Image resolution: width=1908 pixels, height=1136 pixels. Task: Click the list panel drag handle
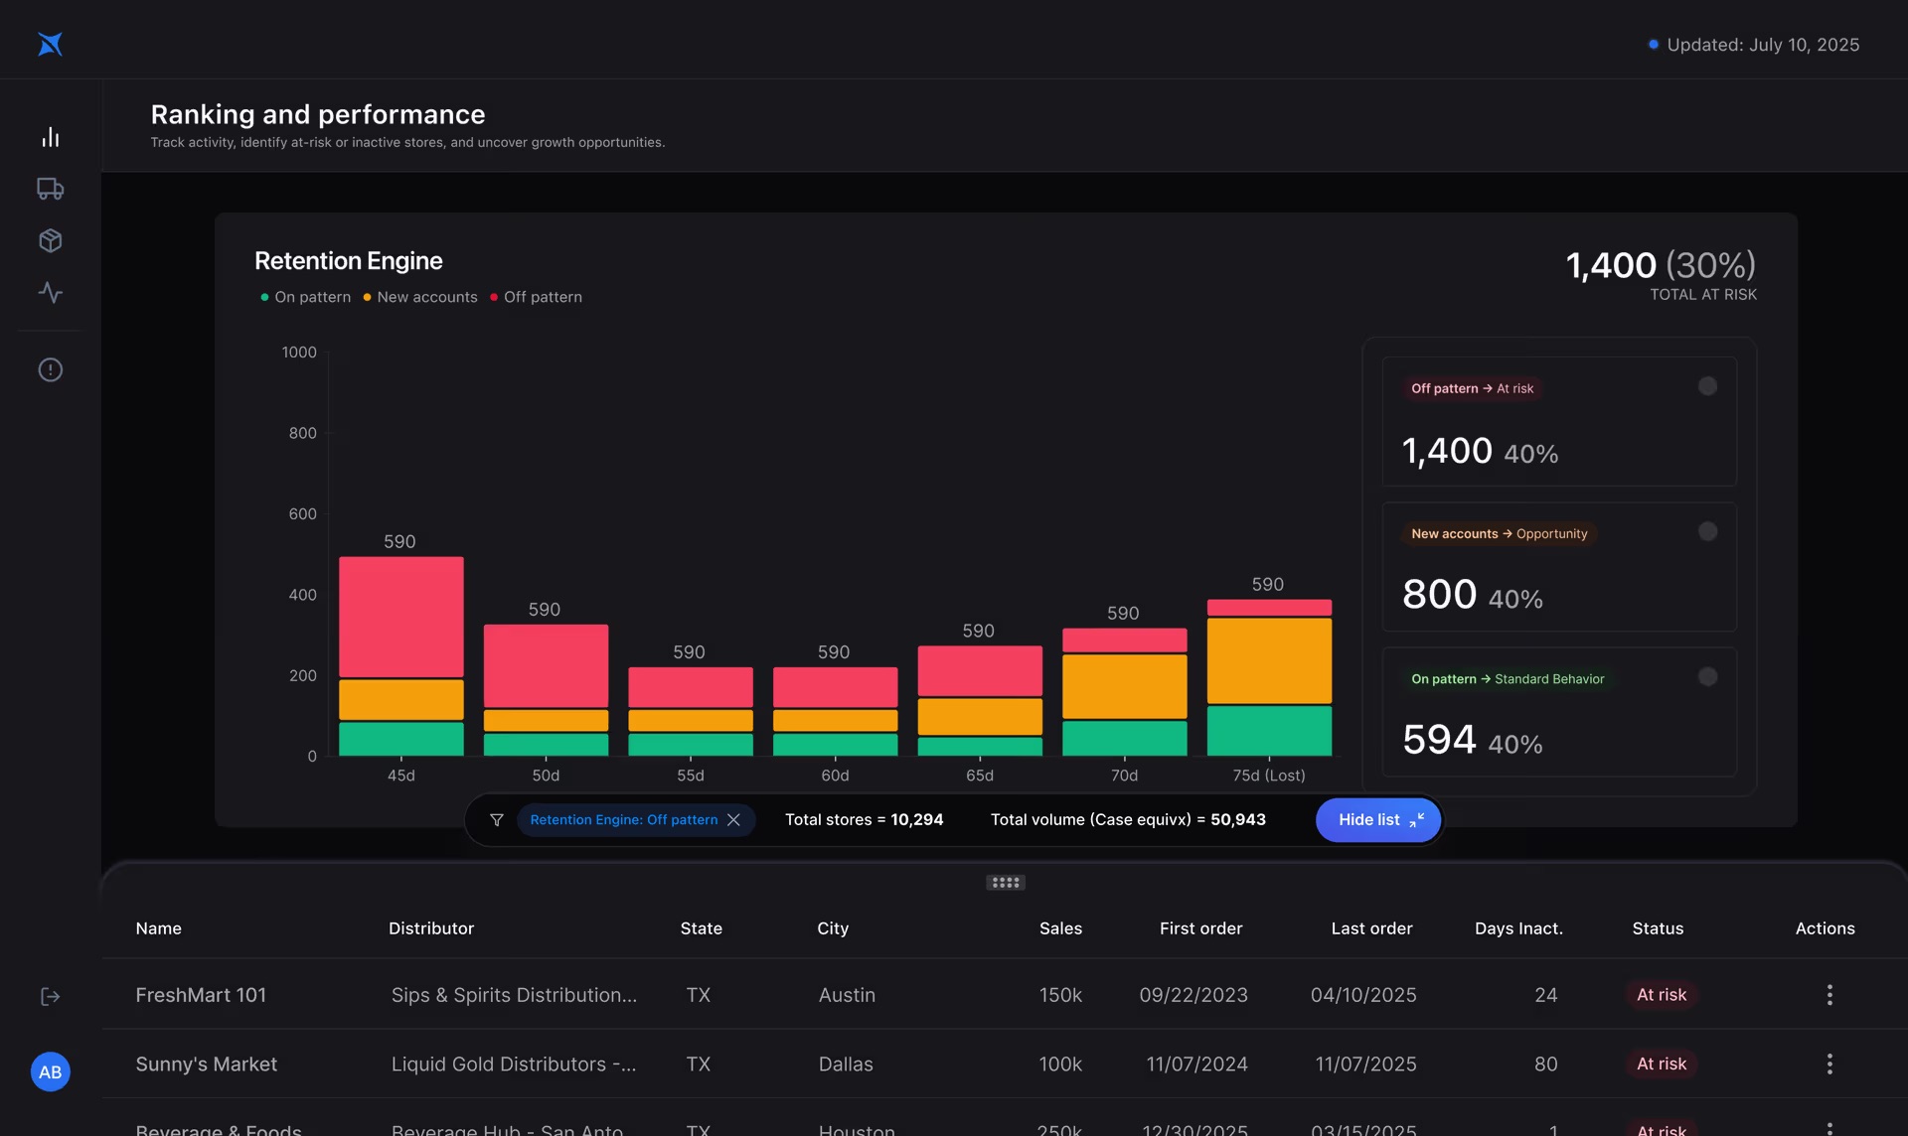1005,882
